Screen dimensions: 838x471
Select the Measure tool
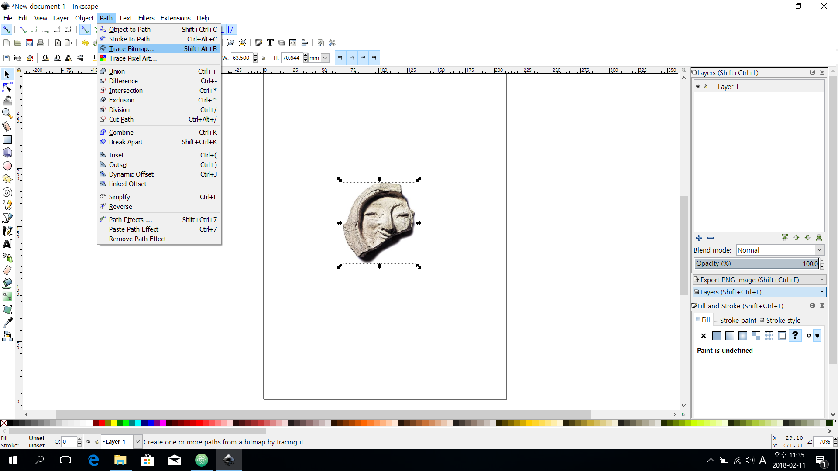(x=7, y=126)
